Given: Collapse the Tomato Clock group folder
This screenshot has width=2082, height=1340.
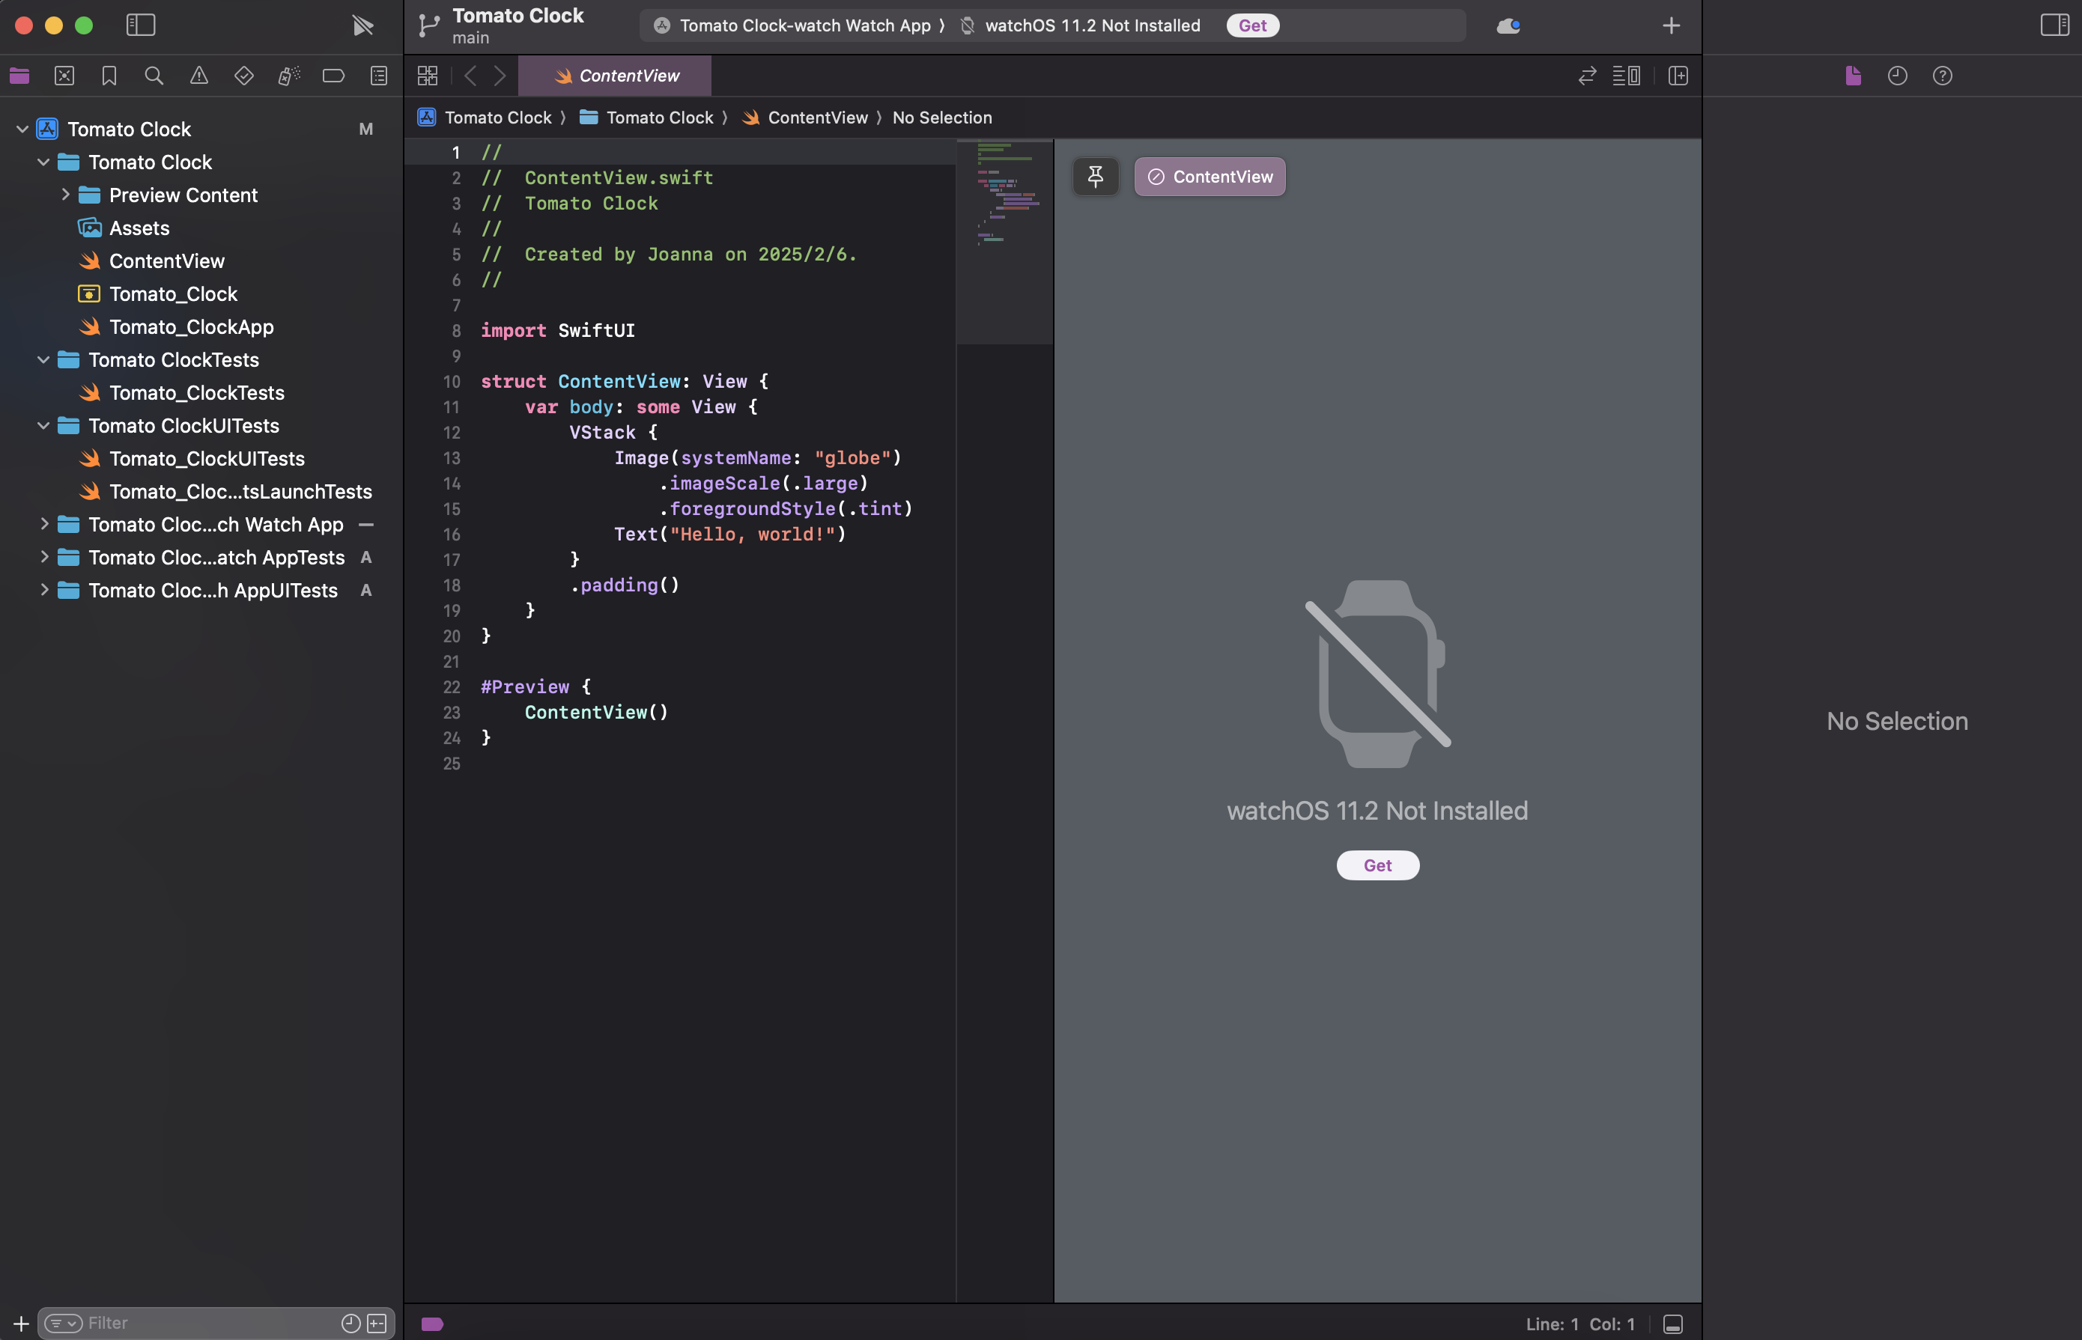Looking at the screenshot, I should pos(43,162).
